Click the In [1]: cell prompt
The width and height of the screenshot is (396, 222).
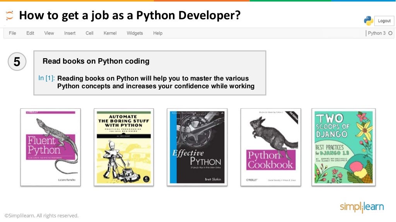pos(46,78)
